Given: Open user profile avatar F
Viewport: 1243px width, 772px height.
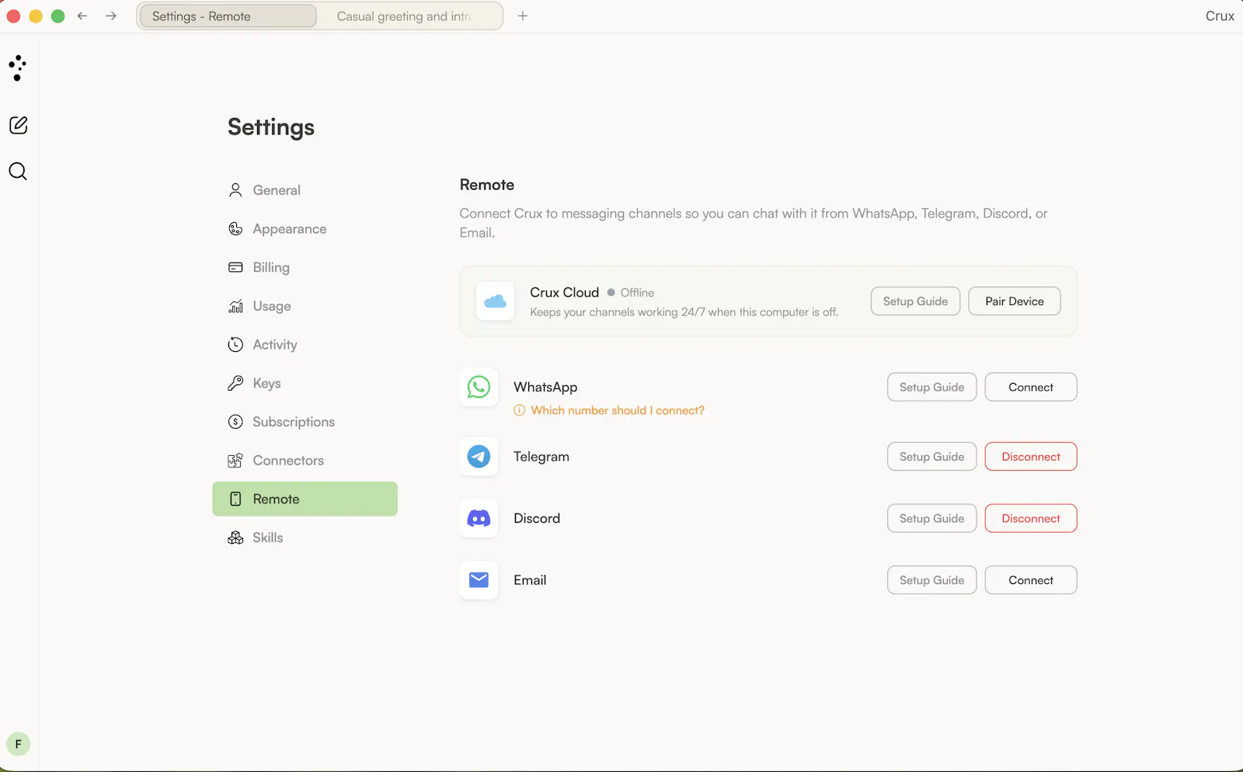Looking at the screenshot, I should point(18,744).
